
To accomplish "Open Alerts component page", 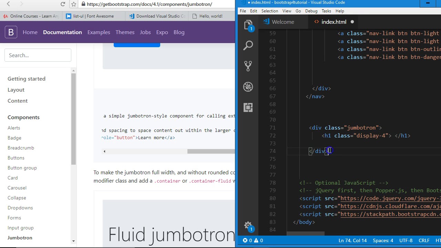I will coord(14,128).
